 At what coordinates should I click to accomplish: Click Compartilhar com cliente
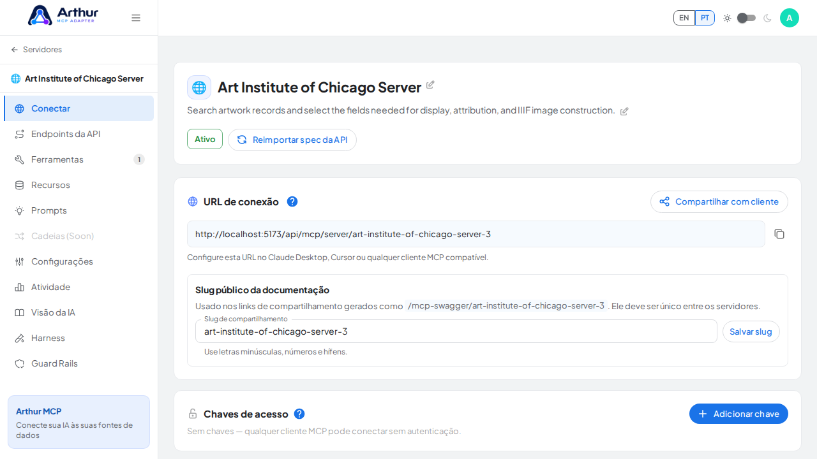(719, 201)
